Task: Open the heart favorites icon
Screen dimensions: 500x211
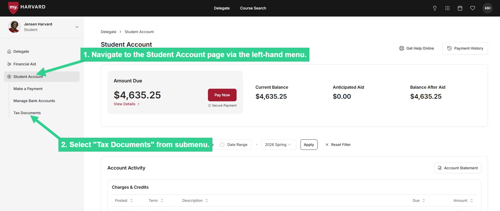Action: (x=473, y=8)
